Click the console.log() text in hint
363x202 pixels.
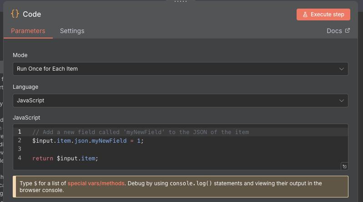(x=191, y=183)
